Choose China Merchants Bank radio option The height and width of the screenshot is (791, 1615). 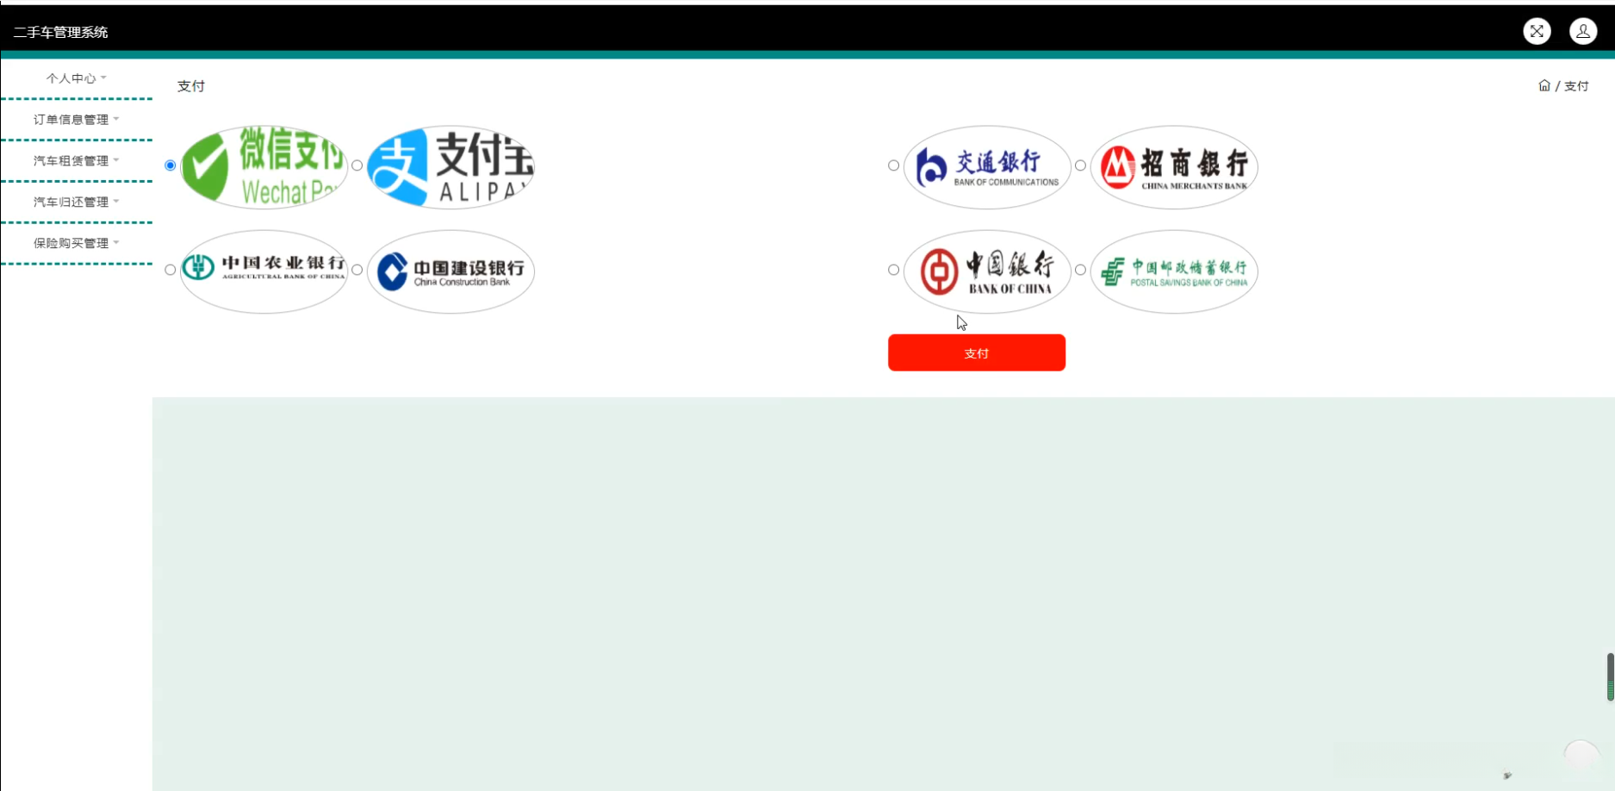1081,165
